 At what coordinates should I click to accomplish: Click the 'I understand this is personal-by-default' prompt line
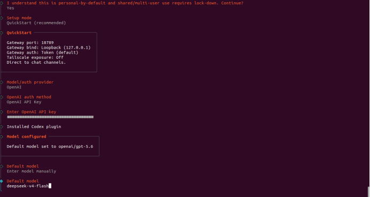coord(125,3)
